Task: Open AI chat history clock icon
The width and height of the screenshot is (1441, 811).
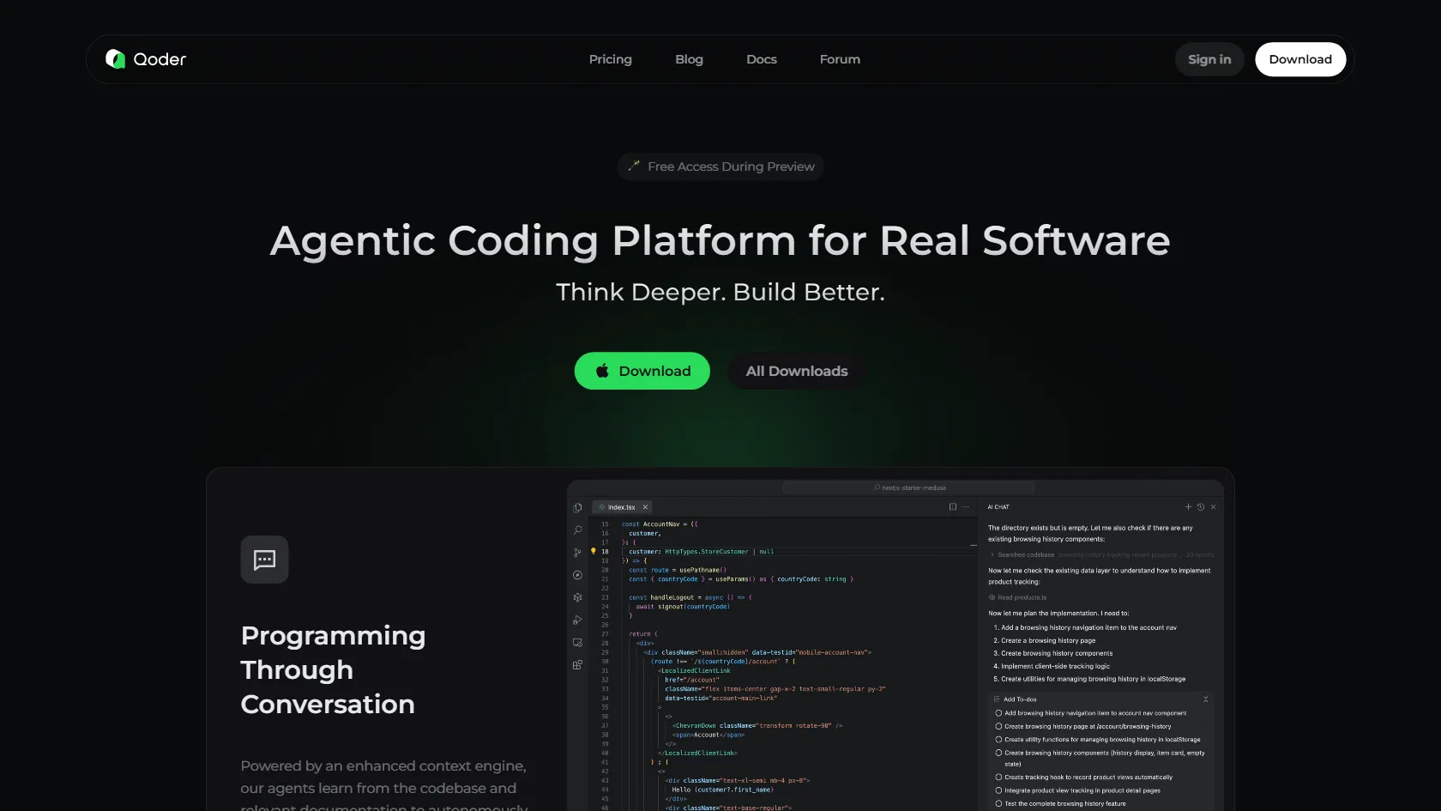Action: [1201, 507]
